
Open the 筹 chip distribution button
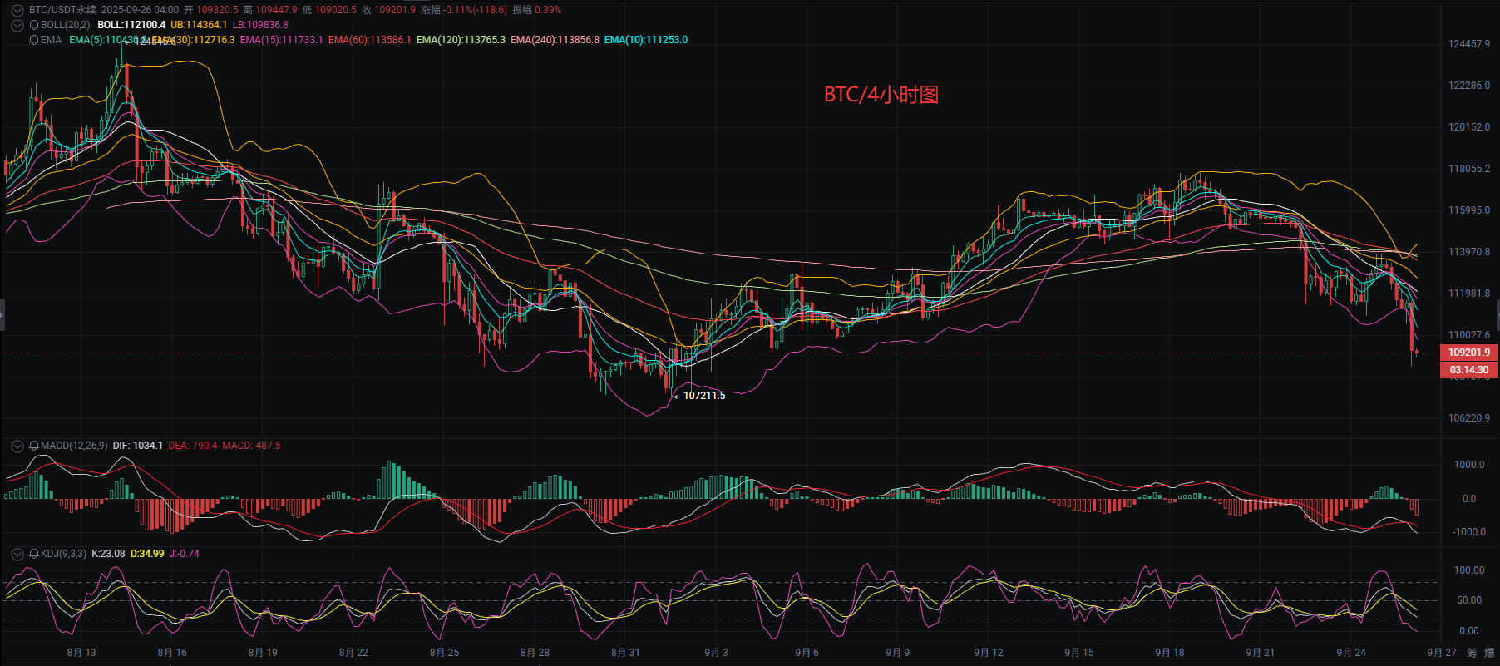pos(1472,653)
